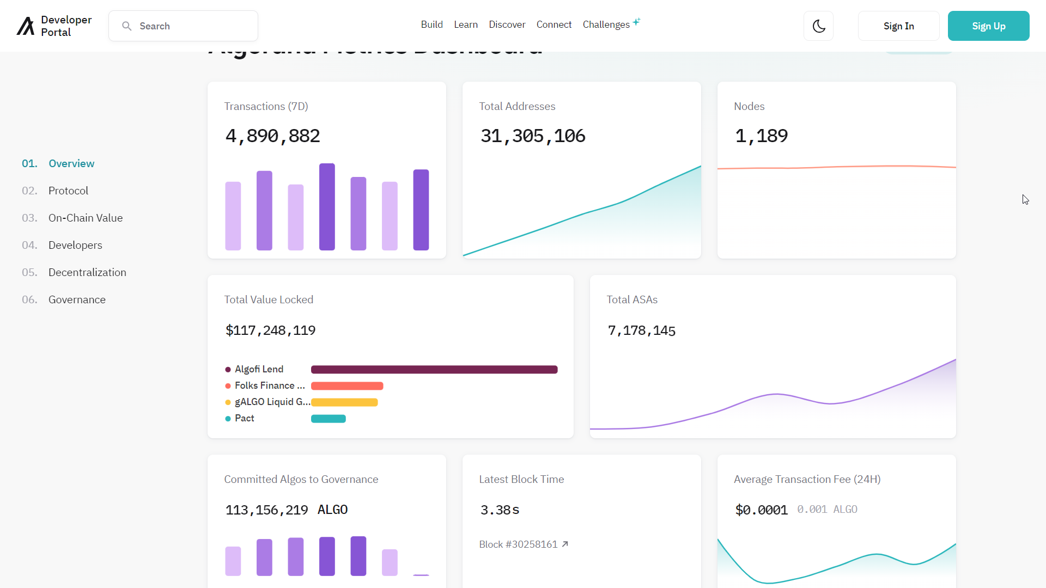Viewport: 1046px width, 588px height.
Task: Click the Pact legend dot
Action: click(x=228, y=419)
